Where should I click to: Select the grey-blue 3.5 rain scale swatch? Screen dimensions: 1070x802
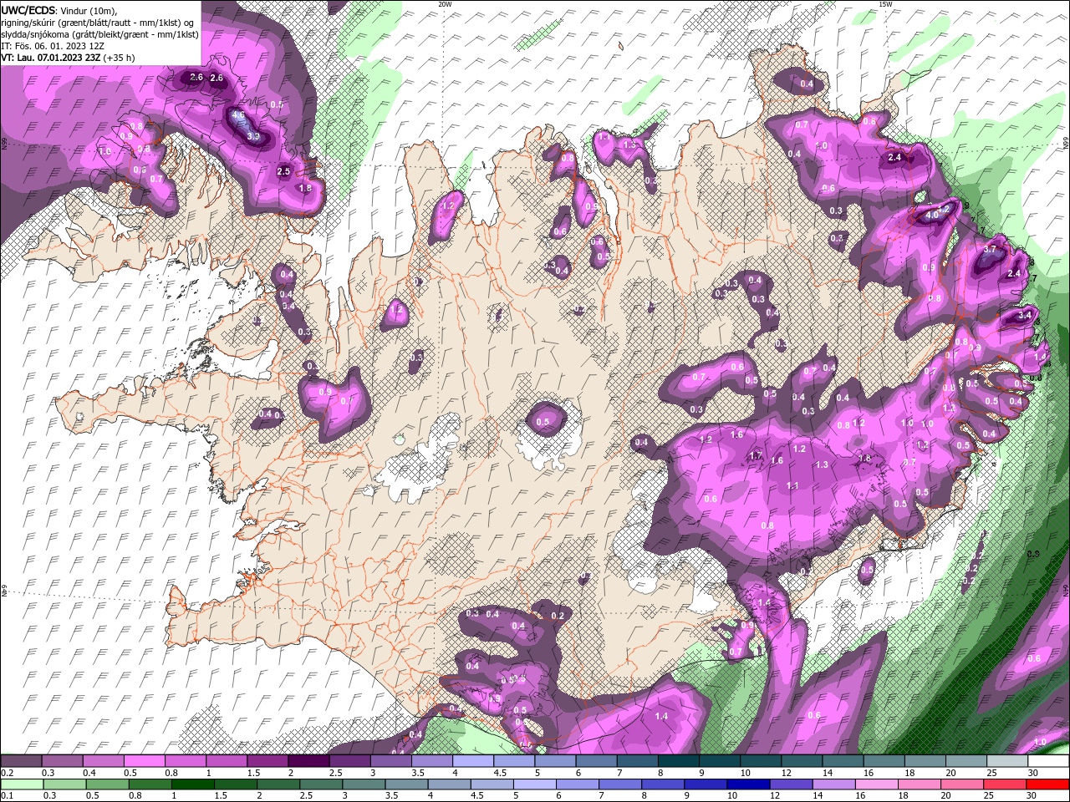coord(405,784)
